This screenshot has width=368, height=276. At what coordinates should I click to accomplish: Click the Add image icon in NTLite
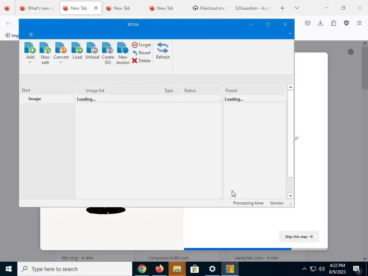click(30, 48)
